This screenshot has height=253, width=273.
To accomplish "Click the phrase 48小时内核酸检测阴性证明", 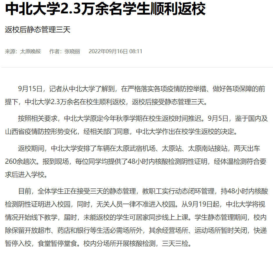I will coord(167,162).
